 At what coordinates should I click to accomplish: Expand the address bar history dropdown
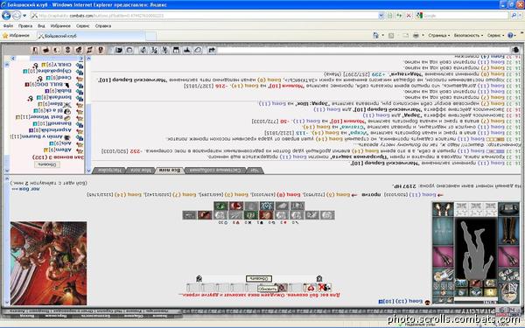pos(381,16)
